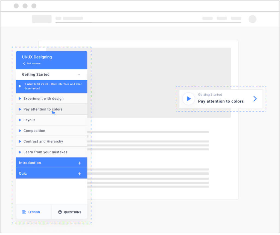Viewport: 280px width, 235px height.
Task: Play icon beside Composition lesson
Action: point(20,131)
